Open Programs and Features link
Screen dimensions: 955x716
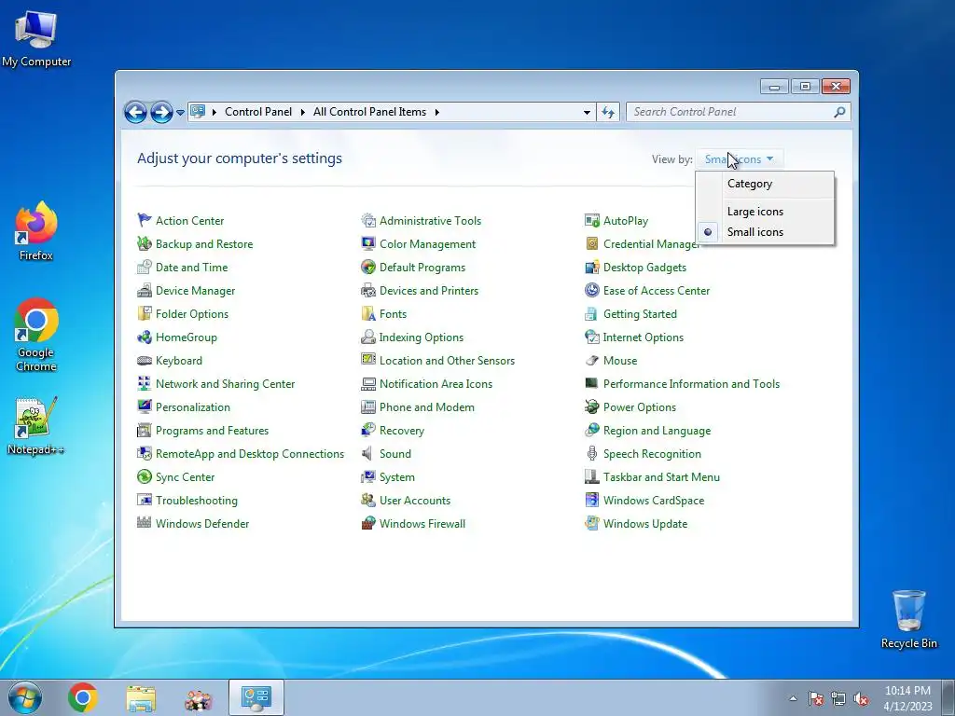pos(212,431)
